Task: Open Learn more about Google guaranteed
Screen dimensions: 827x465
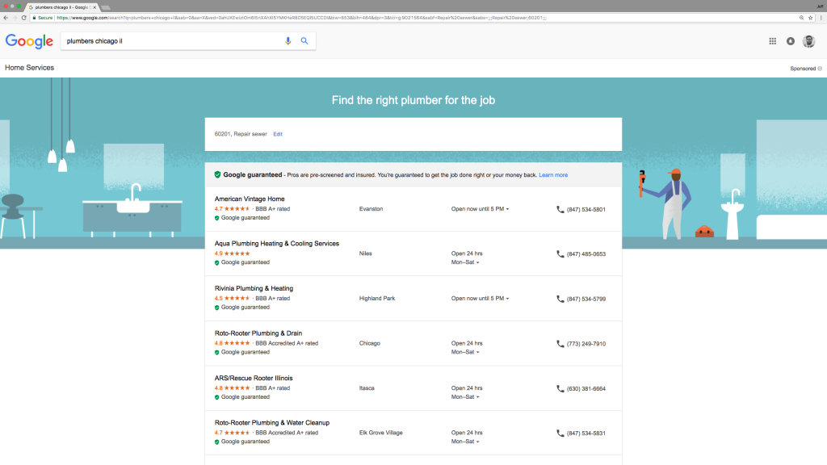Action: 553,175
